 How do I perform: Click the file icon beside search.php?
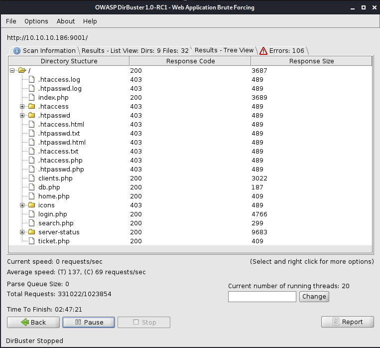31,223
